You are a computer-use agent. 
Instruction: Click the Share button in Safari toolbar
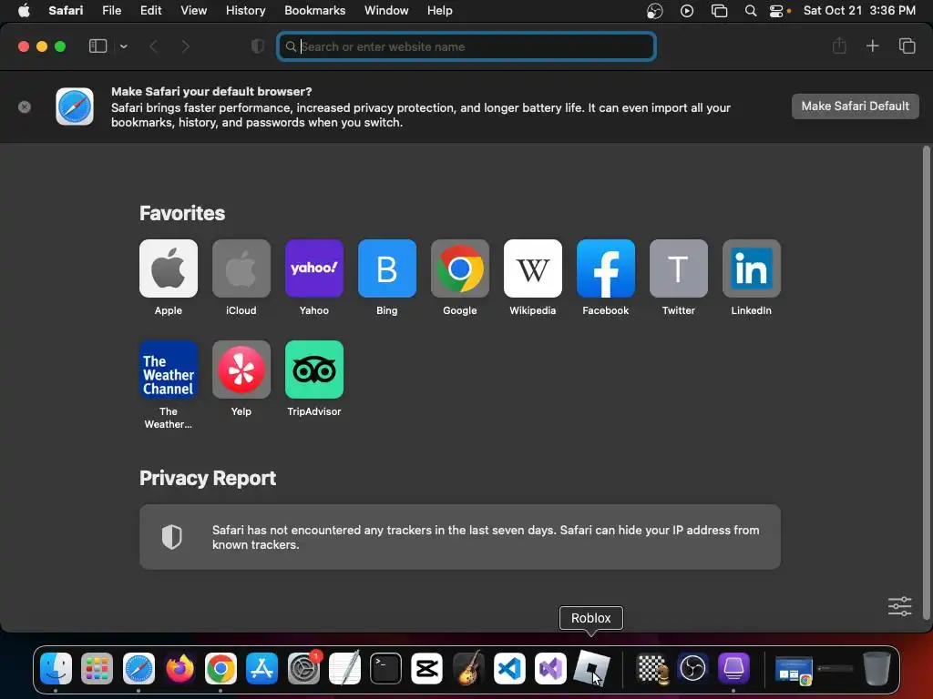click(839, 46)
